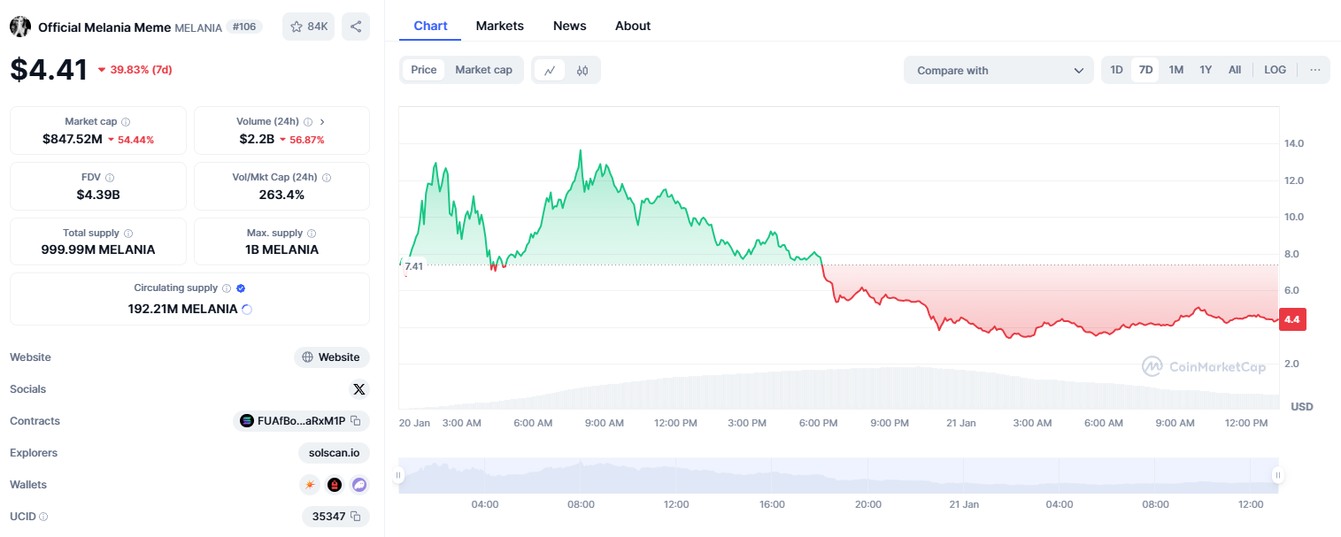Click the verified checkmark badge

tap(241, 288)
